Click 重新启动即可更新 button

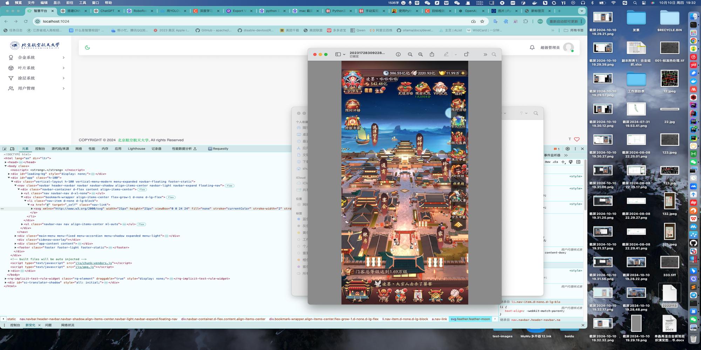[x=566, y=21]
